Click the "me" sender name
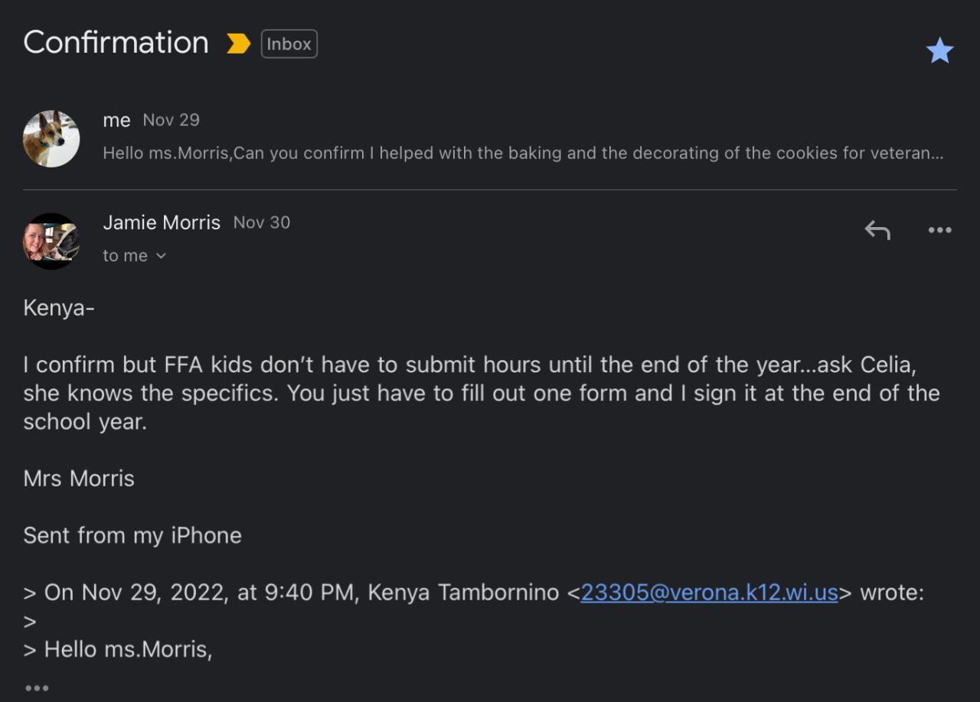The height and width of the screenshot is (702, 980). pos(116,120)
